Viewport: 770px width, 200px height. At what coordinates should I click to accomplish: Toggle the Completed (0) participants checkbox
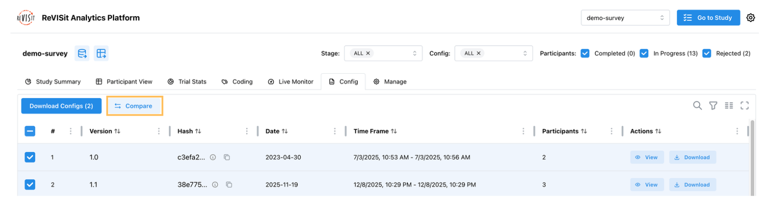pyautogui.click(x=585, y=53)
